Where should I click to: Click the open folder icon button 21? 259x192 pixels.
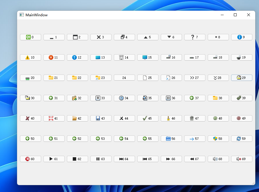click(54, 77)
